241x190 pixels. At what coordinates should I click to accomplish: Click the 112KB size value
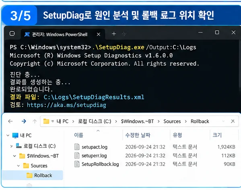pos(228,155)
